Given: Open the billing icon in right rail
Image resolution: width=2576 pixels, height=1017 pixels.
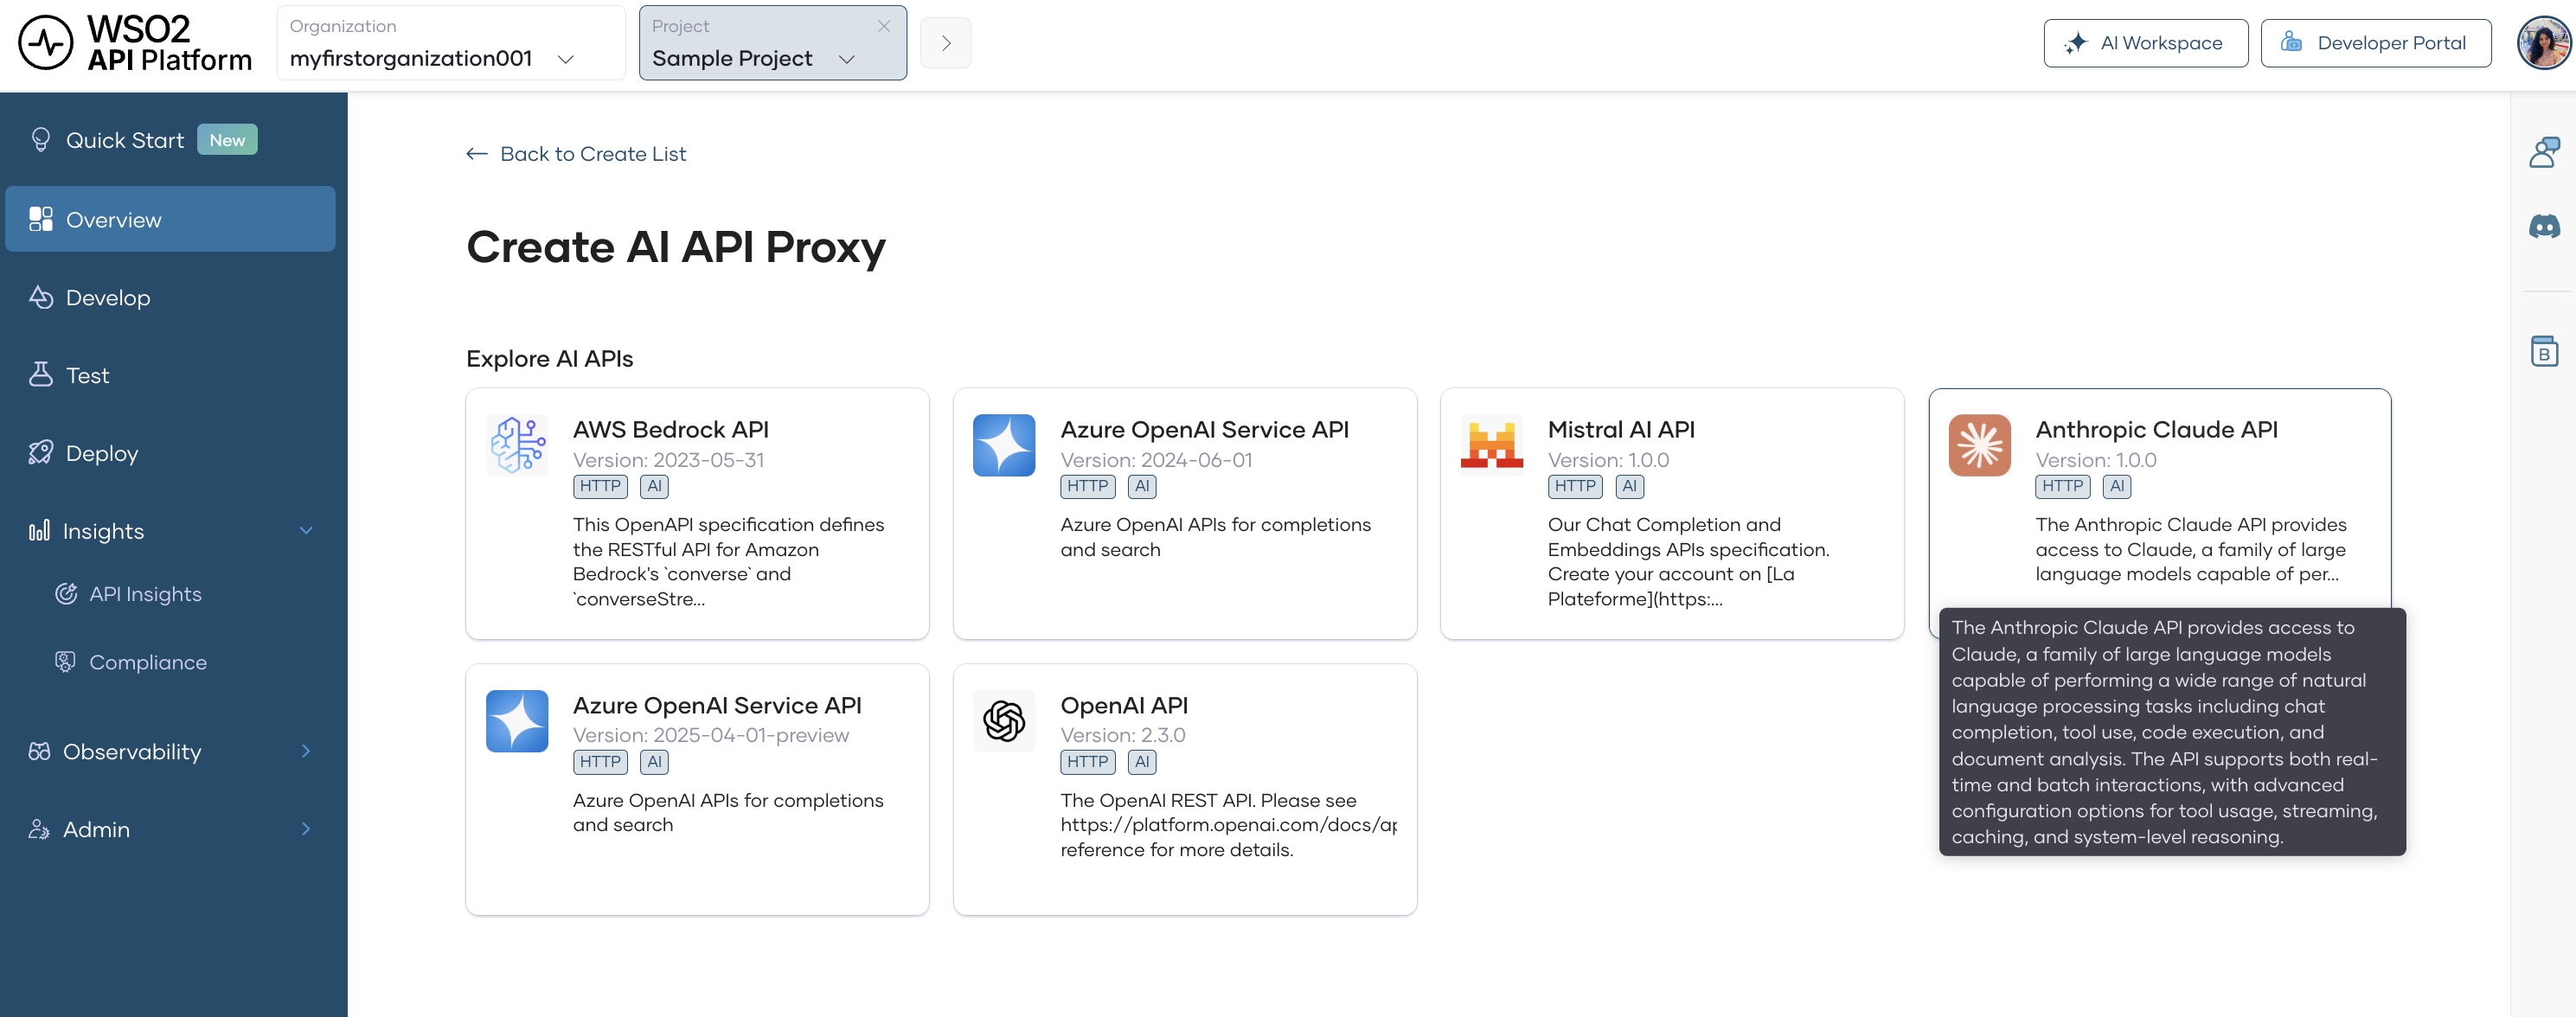Looking at the screenshot, I should (x=2544, y=351).
